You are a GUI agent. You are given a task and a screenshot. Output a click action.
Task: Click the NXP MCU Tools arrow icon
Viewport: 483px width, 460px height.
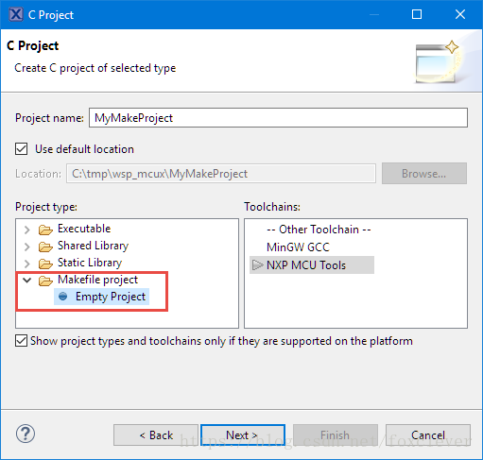coord(258,265)
